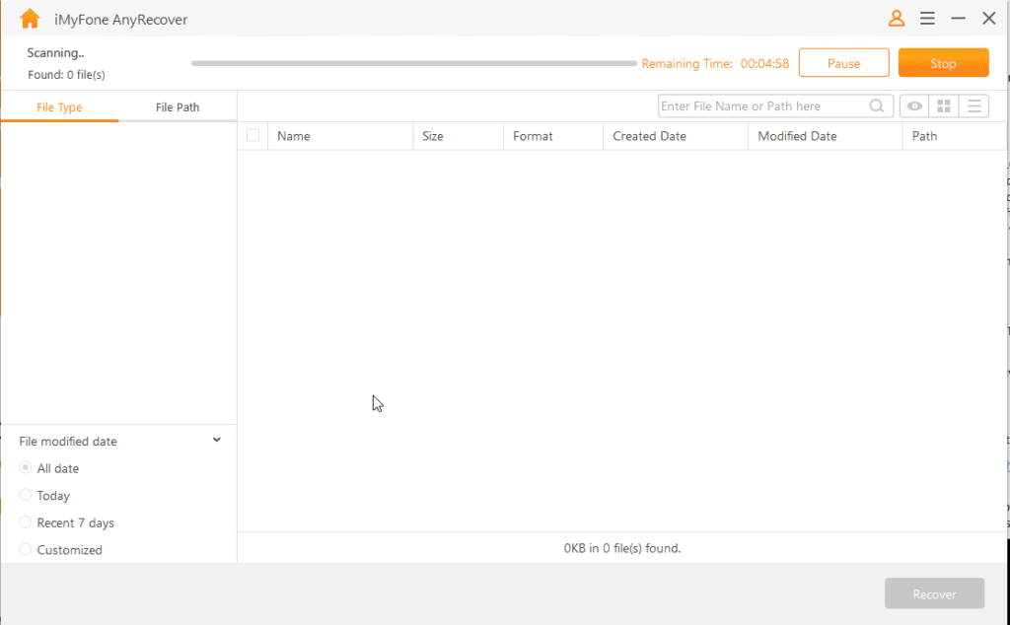
Task: Select the Today date filter
Action: click(x=26, y=496)
